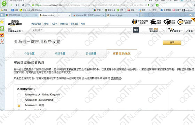Go back with the green arrow button
195x125 pixels.
pyautogui.click(x=11, y=5)
